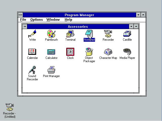The height and width of the screenshot is (121, 162).
Task: Select the Calculator icon
Action: tap(51, 52)
